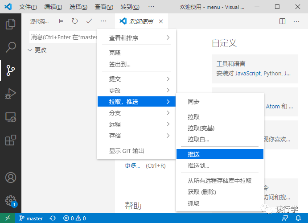Open the Accounts menu icon
The width and height of the screenshot is (308, 223).
(x=11, y=178)
